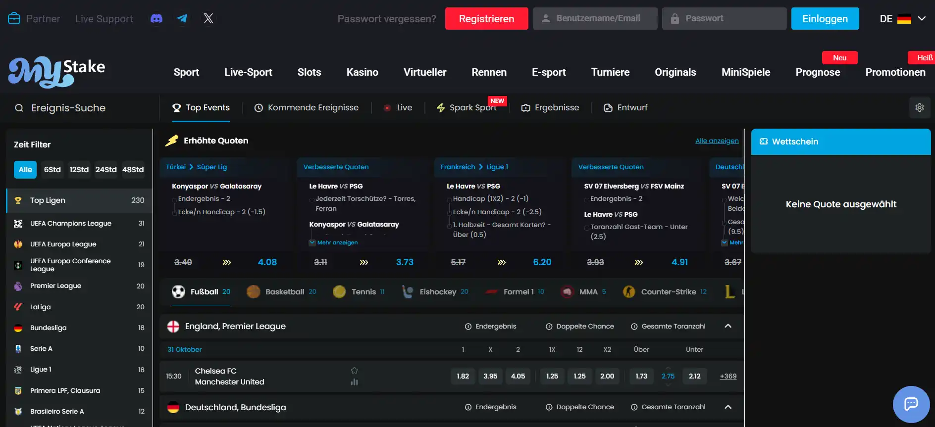Add Chelsea FC match to favorites star
This screenshot has width=935, height=427.
(355, 371)
